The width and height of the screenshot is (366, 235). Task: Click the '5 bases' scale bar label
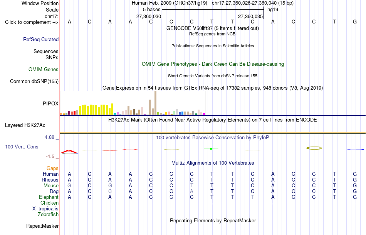click(152, 10)
